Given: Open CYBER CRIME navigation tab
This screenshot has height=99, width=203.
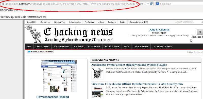Looking at the screenshot, I should 42,47.
